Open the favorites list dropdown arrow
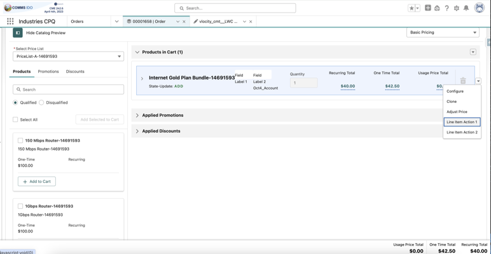This screenshot has height=254, width=491. [x=418, y=8]
